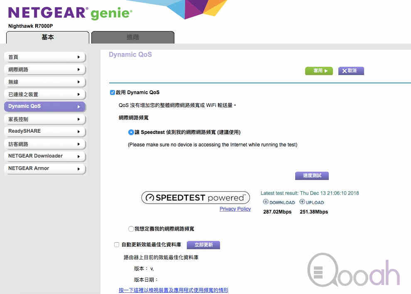Click the SPEEDTEST powered logo
Screen dimensions: 411x294
point(196,198)
